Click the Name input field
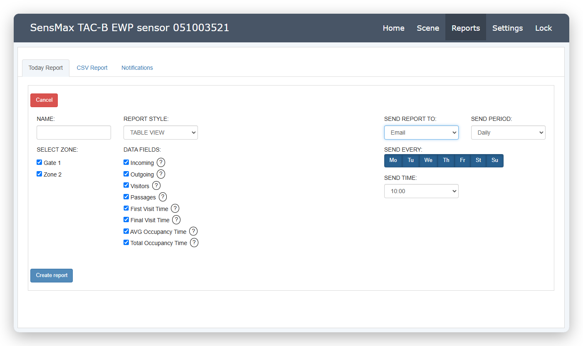 74,133
